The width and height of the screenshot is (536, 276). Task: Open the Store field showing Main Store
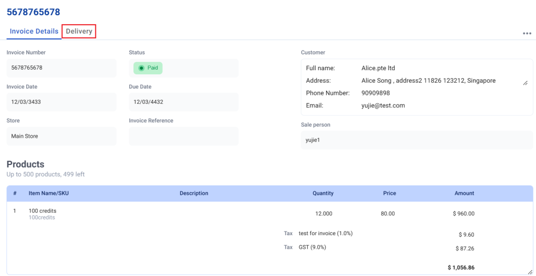click(x=61, y=136)
